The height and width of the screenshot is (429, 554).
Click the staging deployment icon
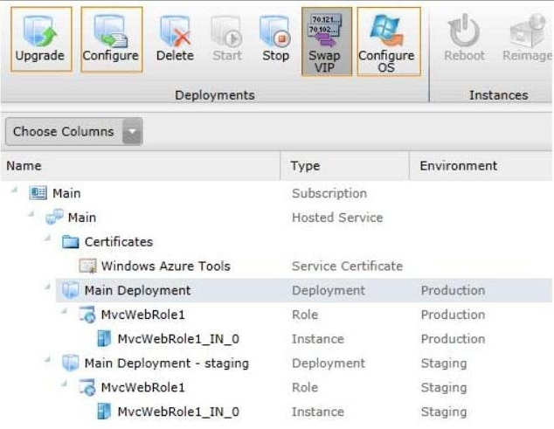[x=70, y=363]
